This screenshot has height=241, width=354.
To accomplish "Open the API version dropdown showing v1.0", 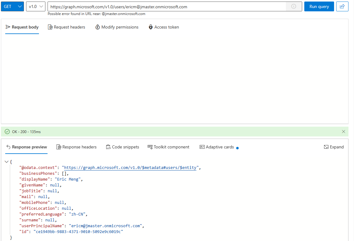I will (x=35, y=6).
